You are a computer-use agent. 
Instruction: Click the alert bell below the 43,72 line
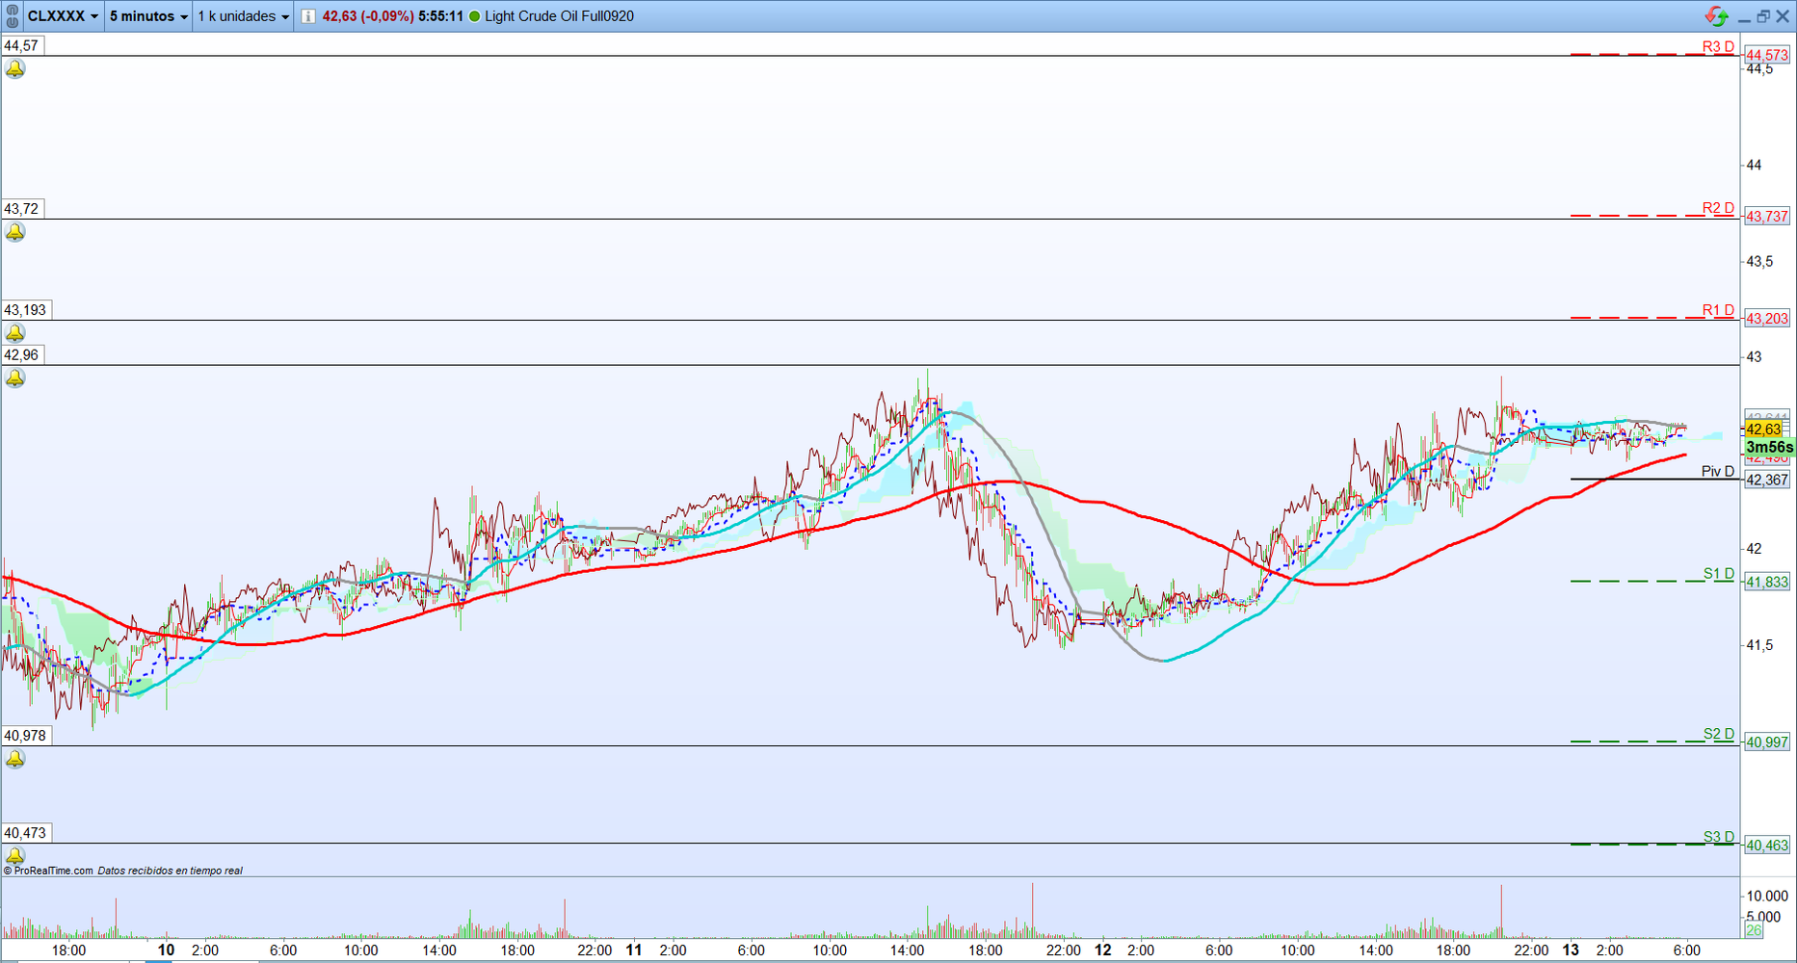coord(15,232)
